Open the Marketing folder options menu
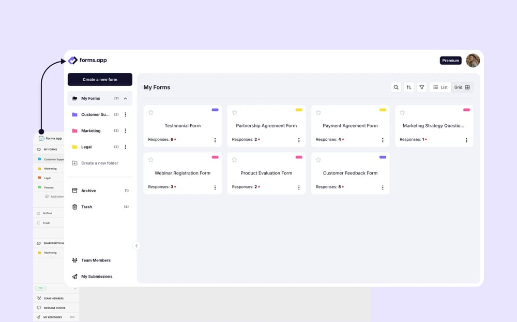This screenshot has width=517, height=322. [x=125, y=130]
